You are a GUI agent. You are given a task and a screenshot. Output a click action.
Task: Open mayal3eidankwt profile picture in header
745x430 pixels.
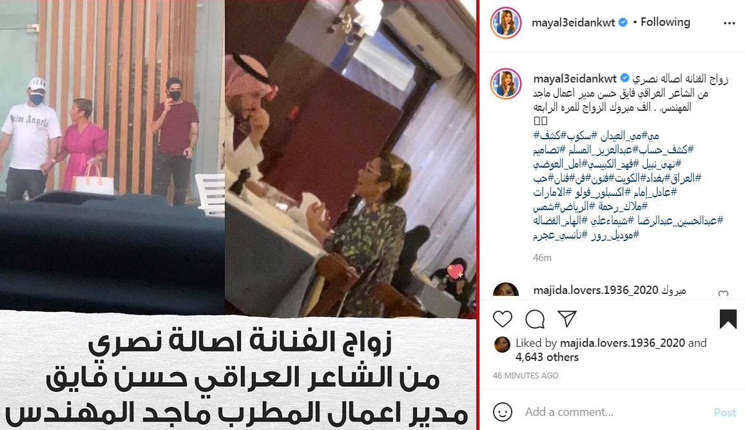[x=506, y=23]
